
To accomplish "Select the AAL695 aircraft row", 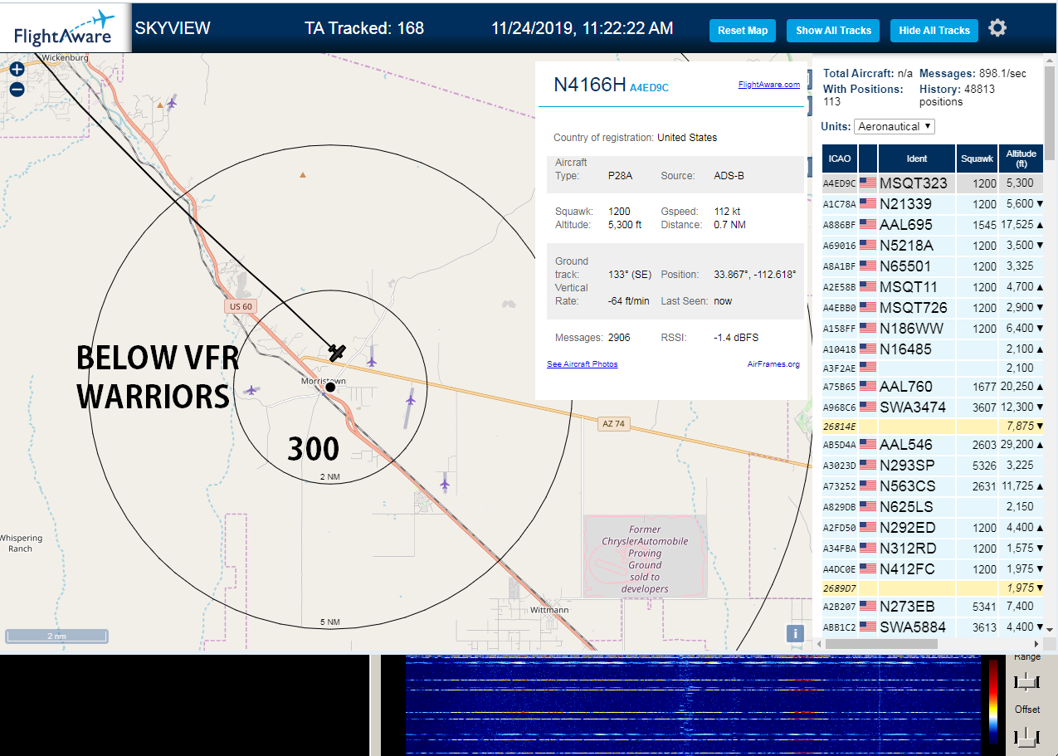I will [933, 225].
